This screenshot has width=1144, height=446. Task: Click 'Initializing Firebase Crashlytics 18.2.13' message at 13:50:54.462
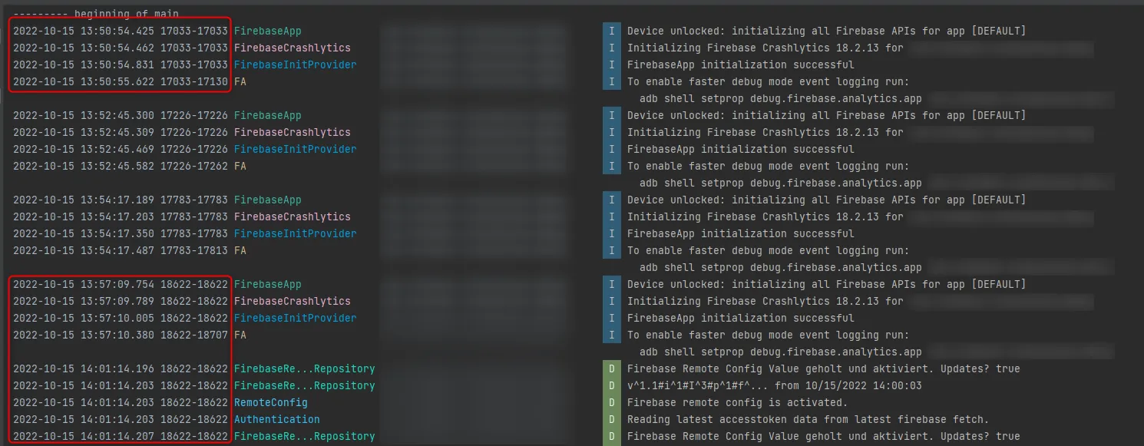tap(765, 48)
